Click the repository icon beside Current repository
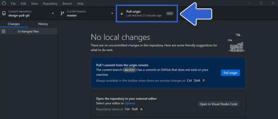Screen dimensions: 278x119 tap(4, 13)
